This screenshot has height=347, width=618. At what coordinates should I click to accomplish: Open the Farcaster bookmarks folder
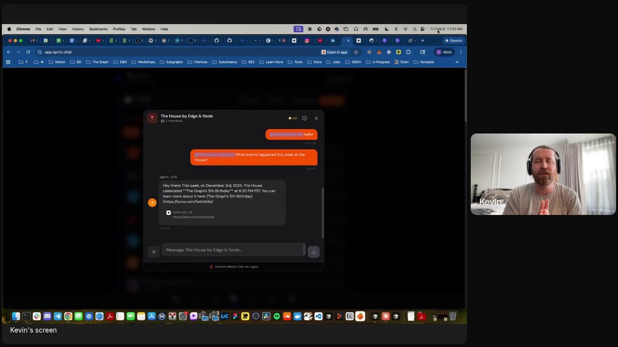pos(424,62)
